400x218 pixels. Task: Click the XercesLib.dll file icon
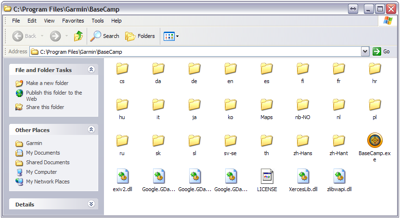[x=303, y=177]
